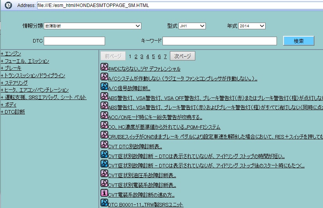
Task: Click icon beside CVT症状別電装系故障診断表
Action: pyautogui.click(x=104, y=183)
